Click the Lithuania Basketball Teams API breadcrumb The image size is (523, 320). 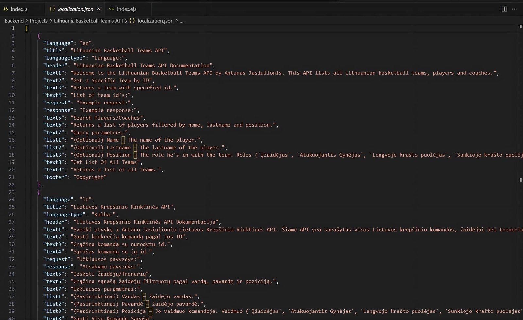[x=88, y=21]
